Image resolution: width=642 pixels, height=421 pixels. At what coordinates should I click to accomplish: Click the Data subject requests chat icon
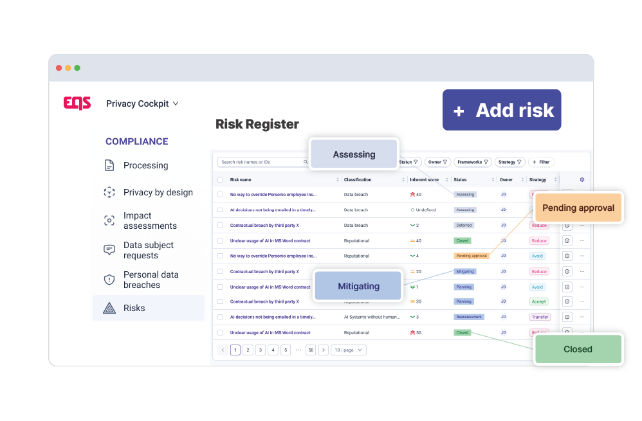click(109, 250)
